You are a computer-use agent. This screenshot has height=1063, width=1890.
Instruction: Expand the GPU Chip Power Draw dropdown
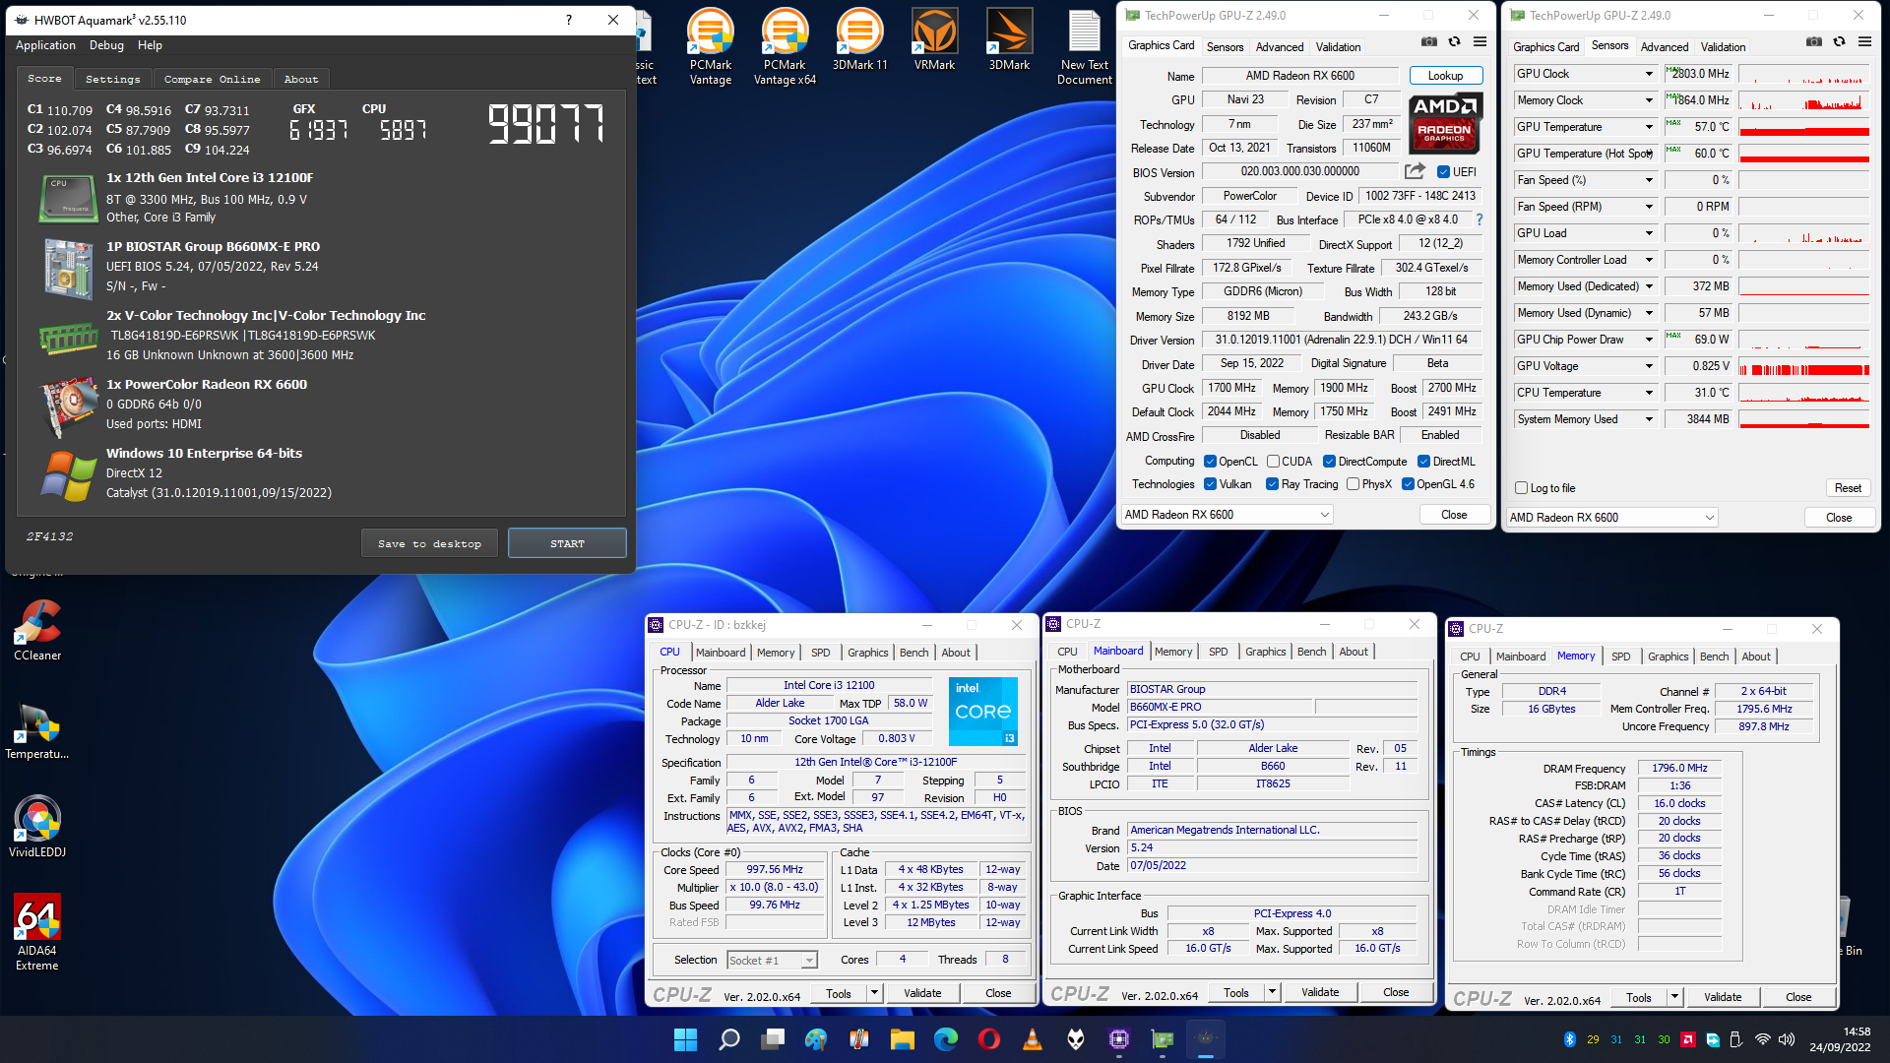point(1649,340)
